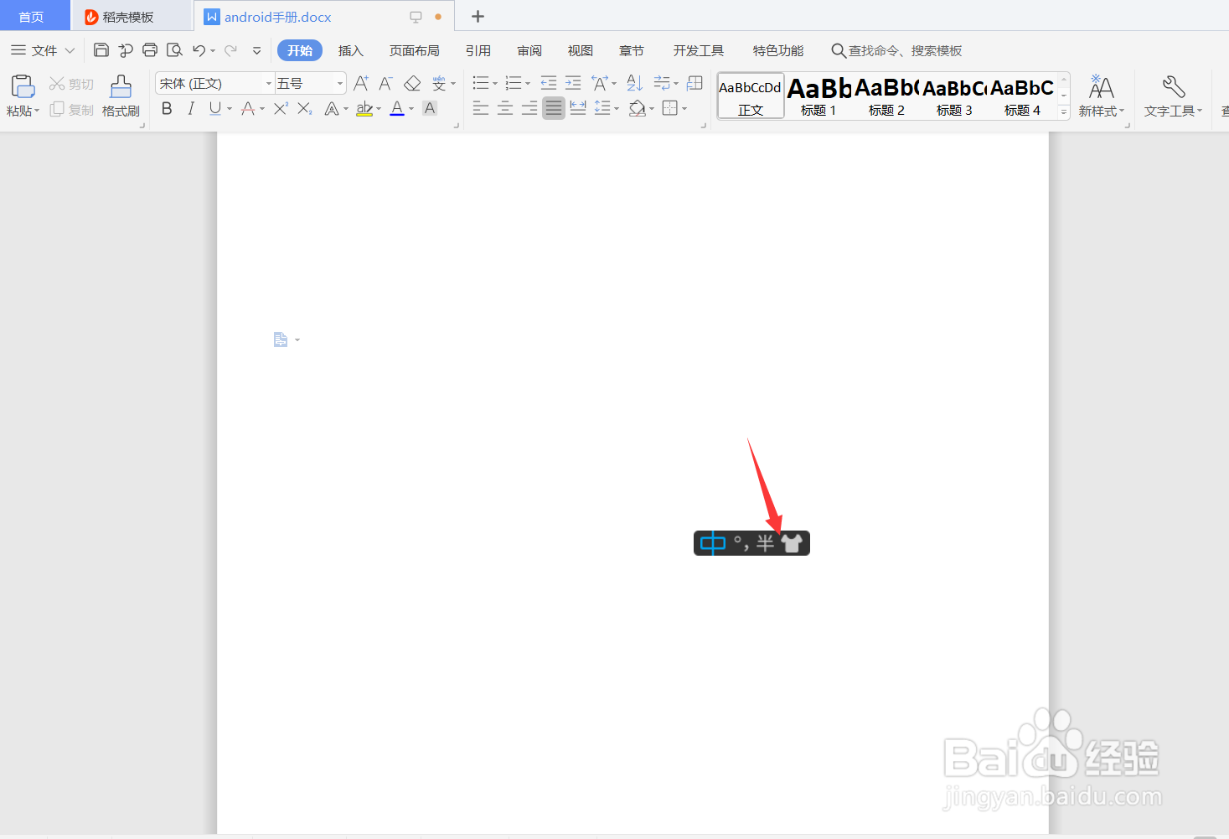Viewport: 1229px width, 839px height.
Task: Click the Clear Formatting eraser icon
Action: (412, 83)
